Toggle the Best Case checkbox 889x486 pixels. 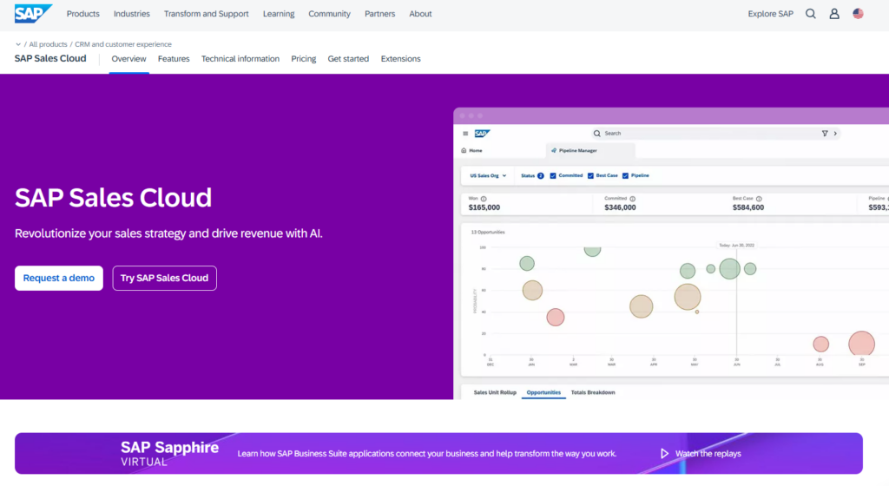(x=590, y=175)
